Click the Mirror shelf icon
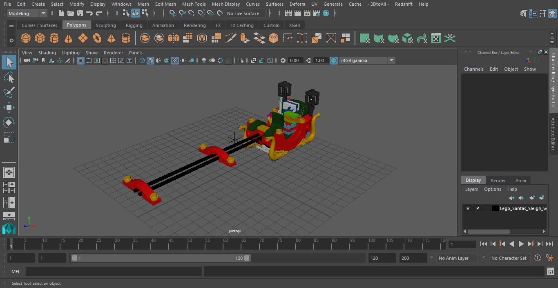The height and width of the screenshot is (288, 558). point(173,38)
